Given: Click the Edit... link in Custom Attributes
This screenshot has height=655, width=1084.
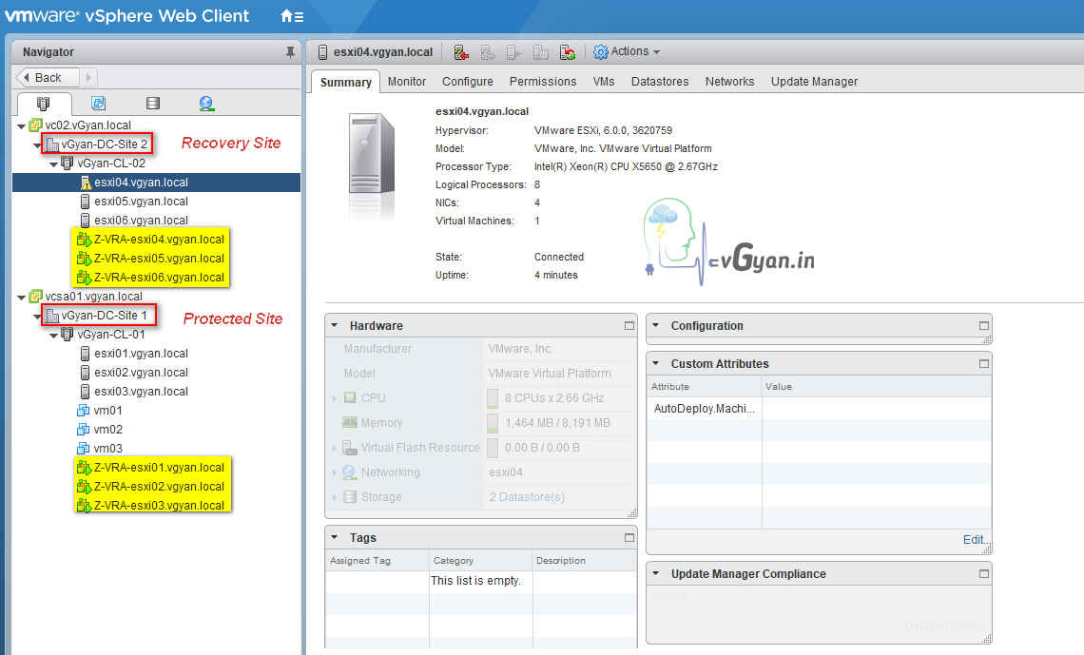Looking at the screenshot, I should coord(975,540).
